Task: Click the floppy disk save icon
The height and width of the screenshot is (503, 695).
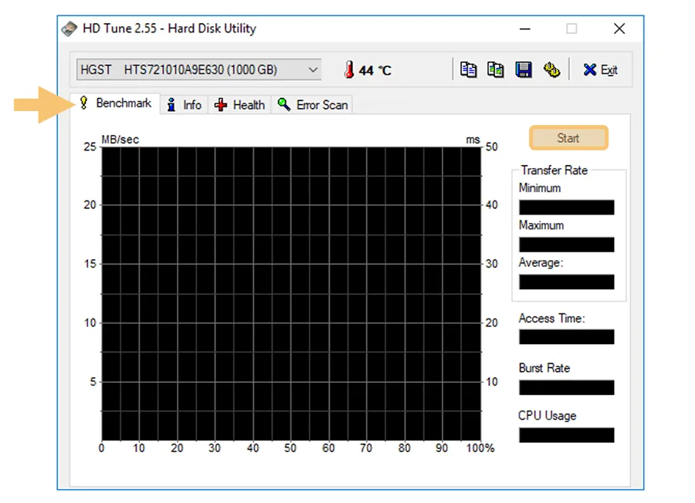Action: tap(524, 70)
